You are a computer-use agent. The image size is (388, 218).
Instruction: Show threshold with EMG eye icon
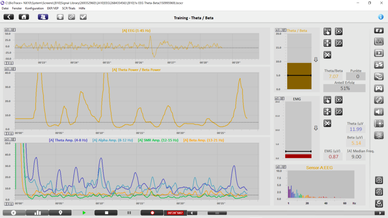click(338, 100)
